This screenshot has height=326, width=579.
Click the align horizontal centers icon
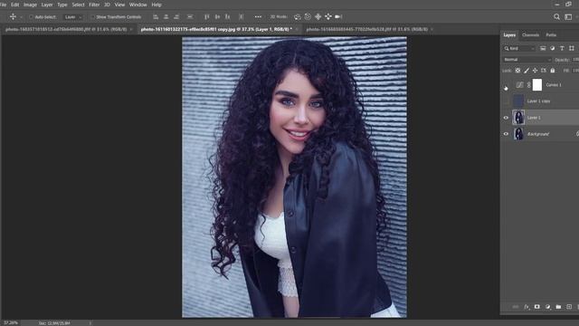[166, 16]
